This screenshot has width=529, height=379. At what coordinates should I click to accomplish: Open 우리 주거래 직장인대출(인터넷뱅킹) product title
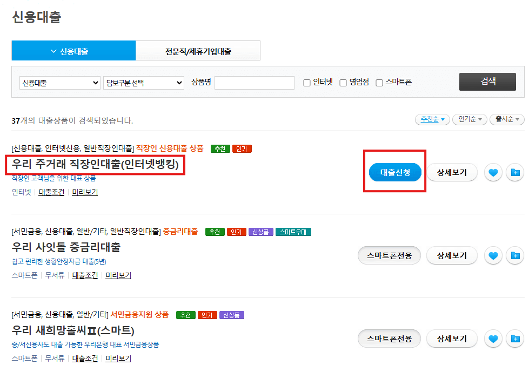(x=95, y=164)
